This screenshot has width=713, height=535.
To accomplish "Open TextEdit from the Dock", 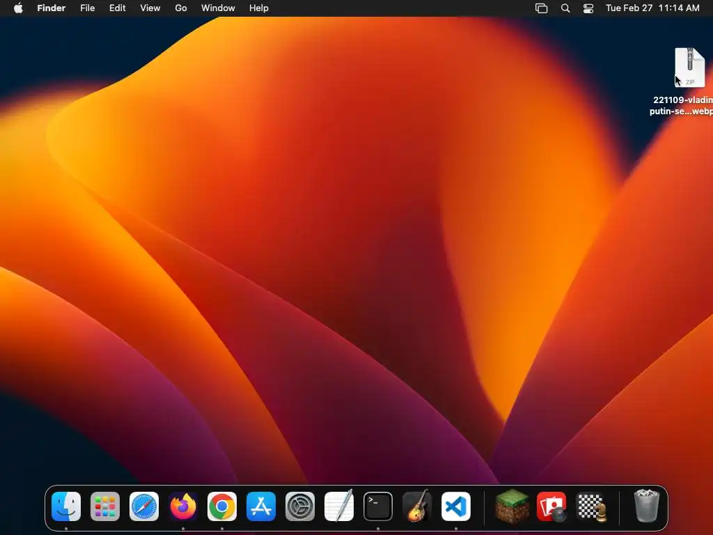I will coord(339,506).
